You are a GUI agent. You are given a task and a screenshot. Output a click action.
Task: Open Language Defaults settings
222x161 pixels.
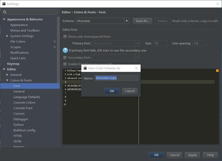[27, 97]
